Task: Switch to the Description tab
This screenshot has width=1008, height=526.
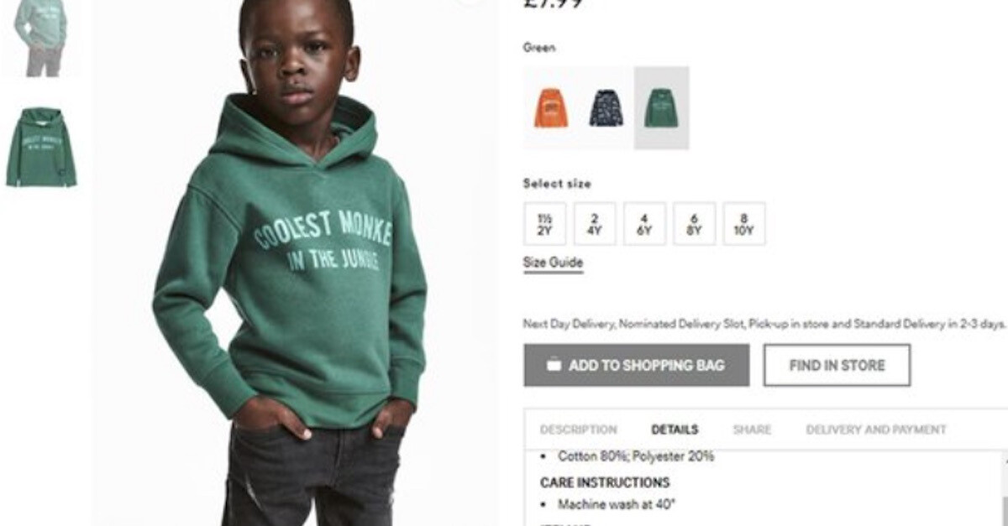Action: 578,430
